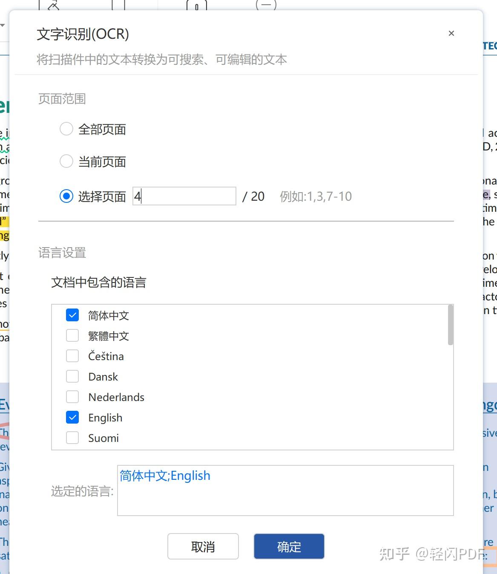497x574 pixels.
Task: Enable the Dansk language option
Action: tap(72, 376)
